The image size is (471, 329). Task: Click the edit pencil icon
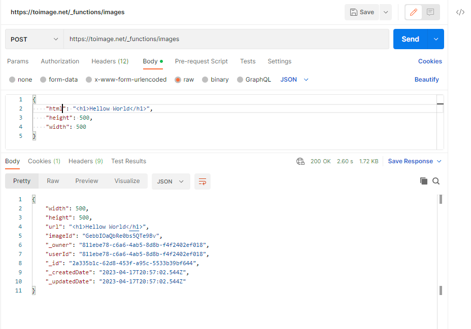coord(413,12)
